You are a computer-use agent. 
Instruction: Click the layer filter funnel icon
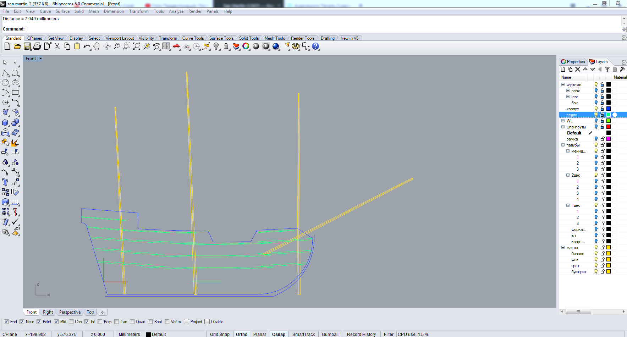pyautogui.click(x=607, y=70)
